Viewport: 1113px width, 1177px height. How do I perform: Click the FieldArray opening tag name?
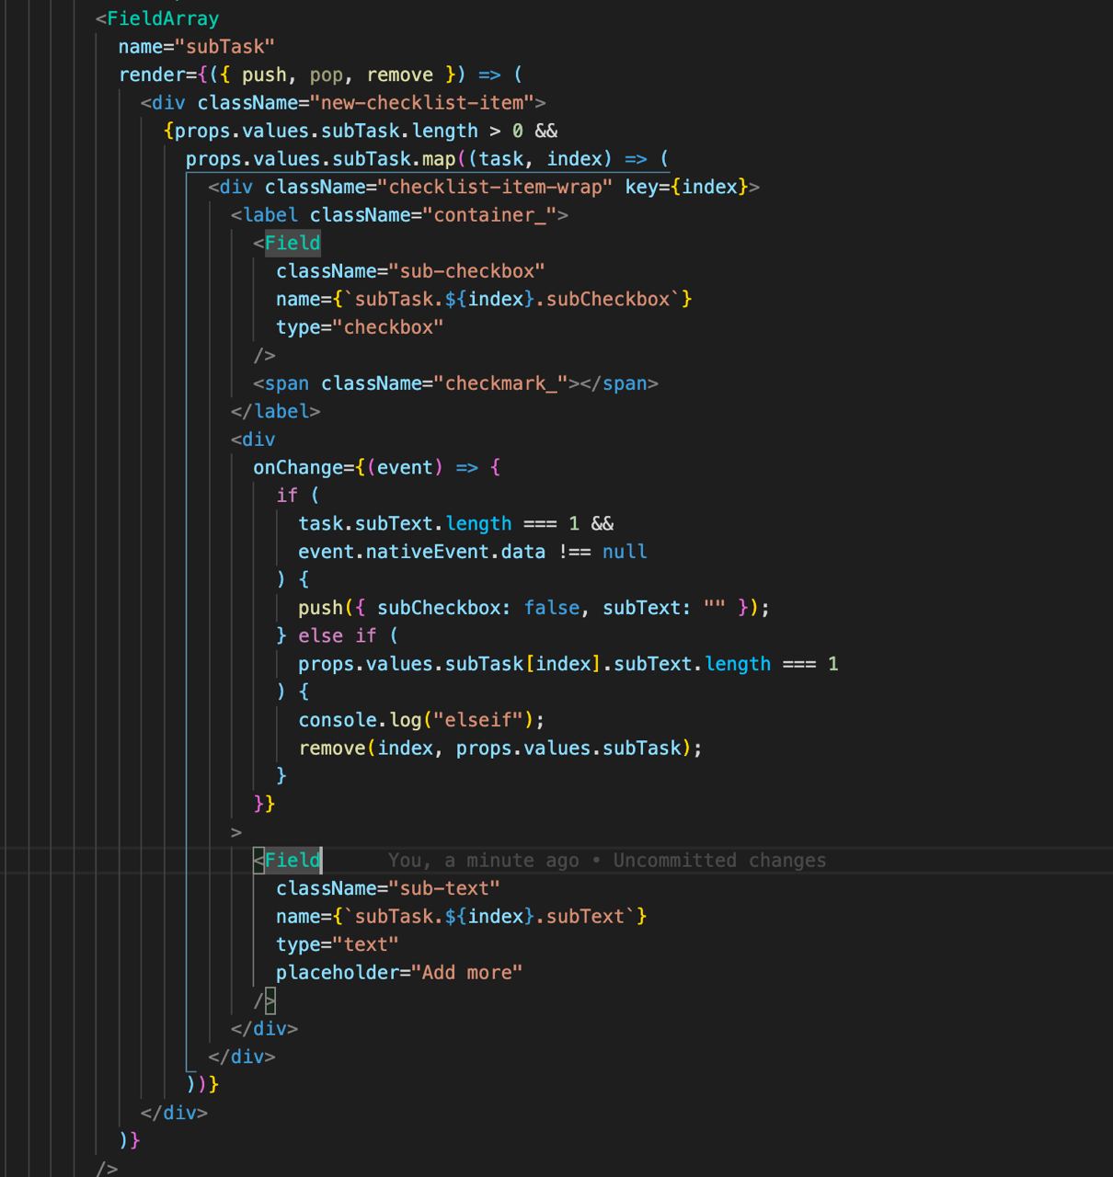163,18
